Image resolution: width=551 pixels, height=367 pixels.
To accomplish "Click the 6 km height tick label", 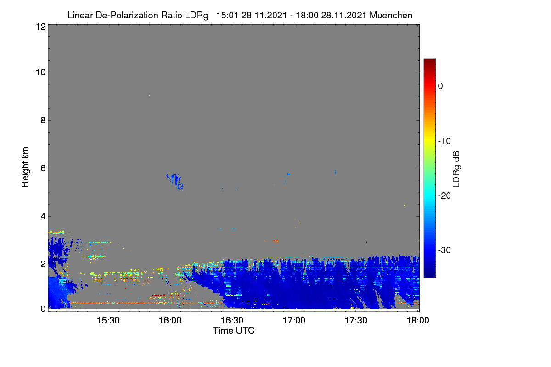I will [x=42, y=168].
